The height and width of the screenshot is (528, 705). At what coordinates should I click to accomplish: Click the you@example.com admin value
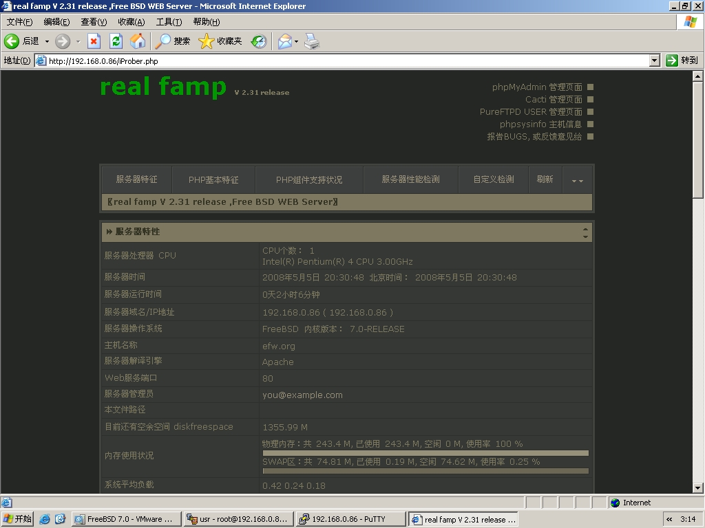302,395
